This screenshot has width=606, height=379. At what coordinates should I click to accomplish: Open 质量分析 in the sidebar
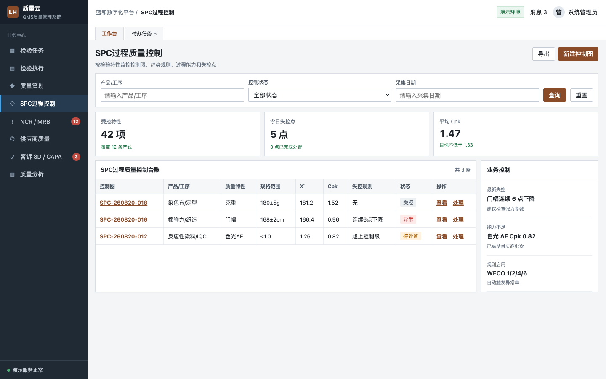pyautogui.click(x=44, y=174)
